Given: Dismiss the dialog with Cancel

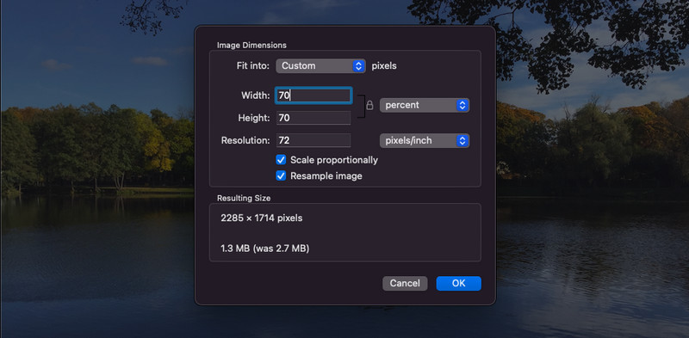Looking at the screenshot, I should (405, 284).
